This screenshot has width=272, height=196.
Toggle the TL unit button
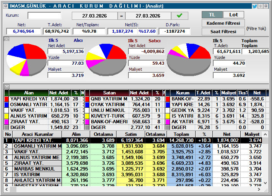[212, 15]
